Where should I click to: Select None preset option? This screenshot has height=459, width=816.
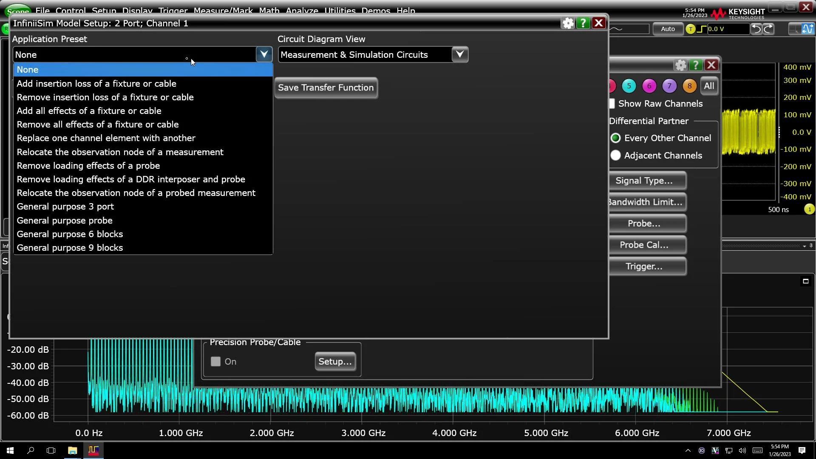(143, 70)
